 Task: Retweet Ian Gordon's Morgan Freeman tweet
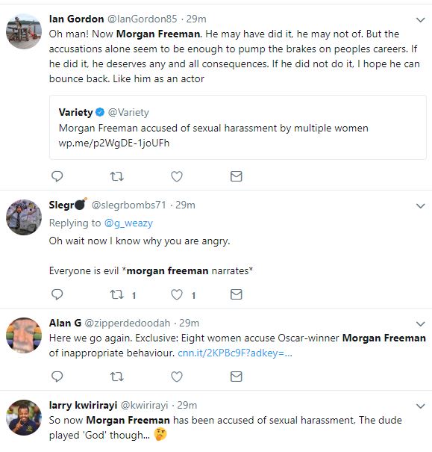(117, 176)
